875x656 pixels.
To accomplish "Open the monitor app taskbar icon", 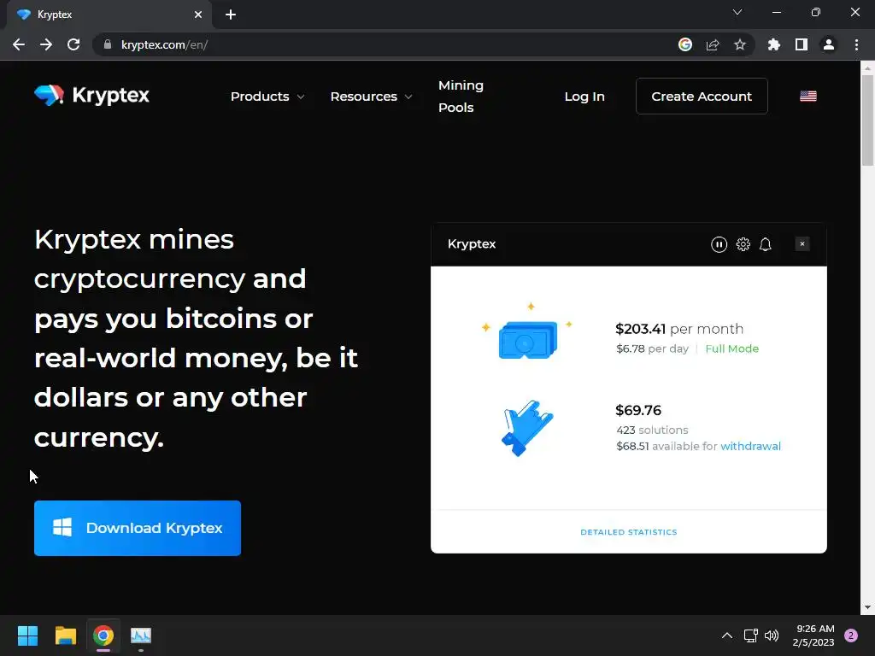I will [141, 635].
